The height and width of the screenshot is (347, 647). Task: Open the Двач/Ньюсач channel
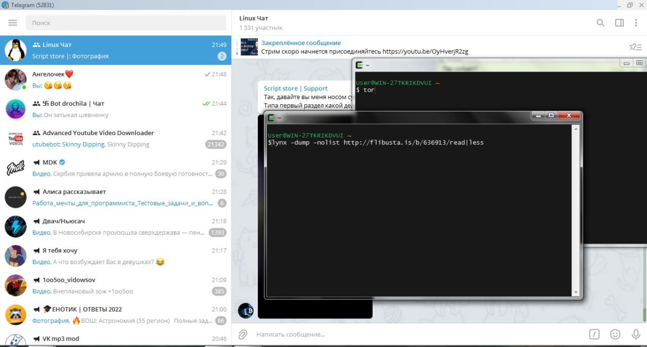point(116,226)
